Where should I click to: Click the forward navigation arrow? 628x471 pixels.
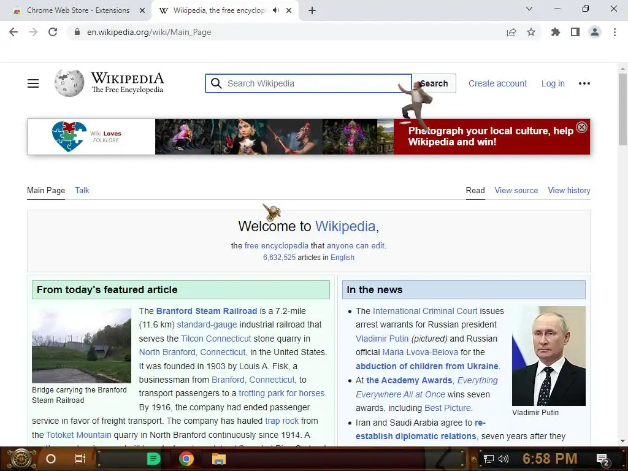point(33,32)
